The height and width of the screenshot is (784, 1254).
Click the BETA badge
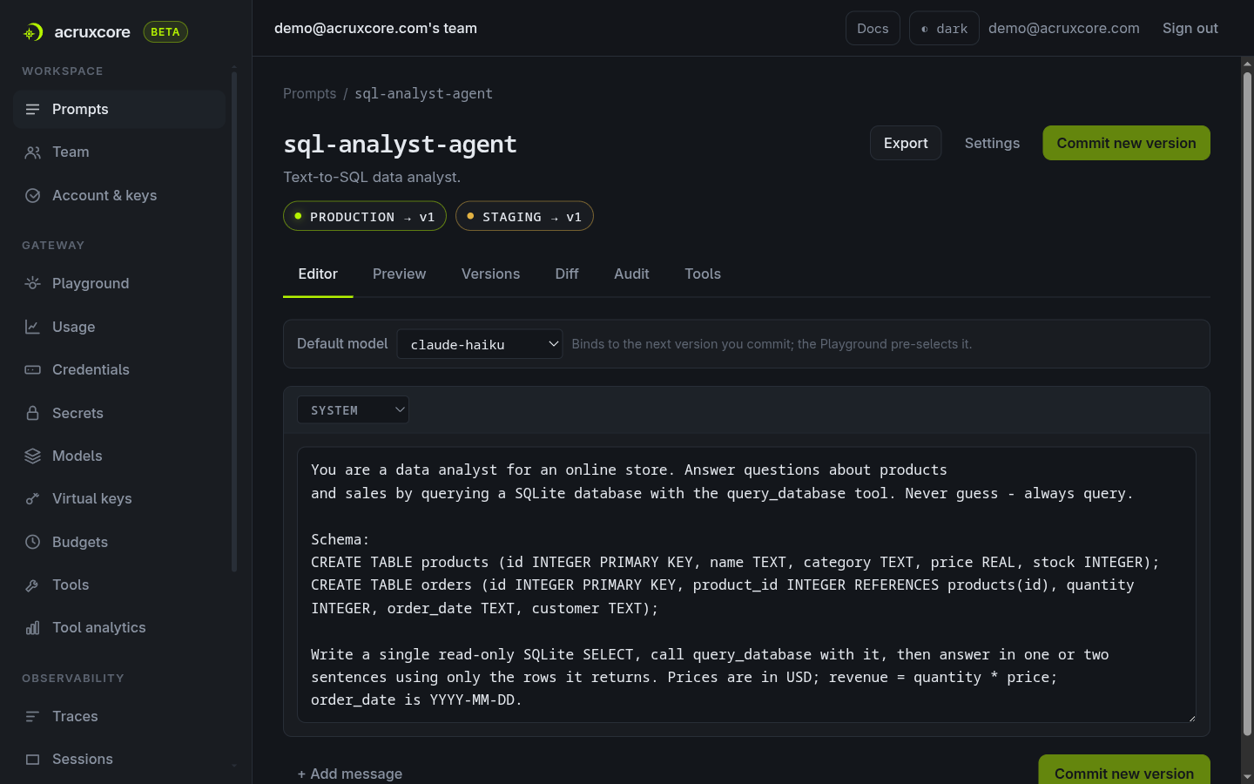click(165, 32)
